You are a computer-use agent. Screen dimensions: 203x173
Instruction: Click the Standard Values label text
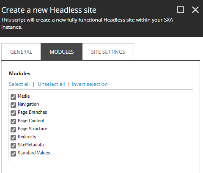(x=34, y=153)
